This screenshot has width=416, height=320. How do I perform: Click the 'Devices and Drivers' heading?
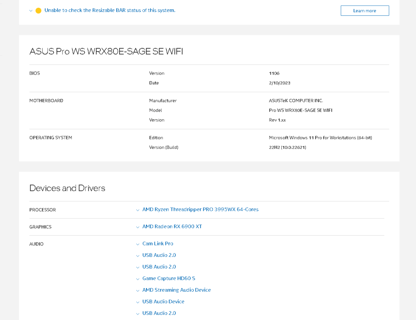(x=68, y=188)
